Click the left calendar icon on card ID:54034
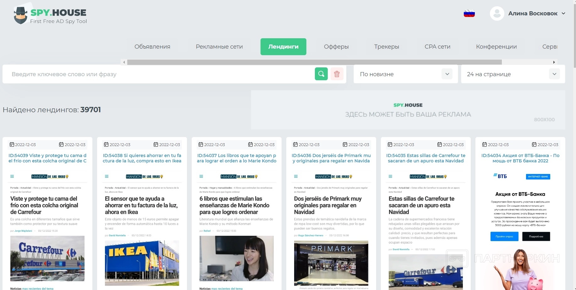 tap(485, 145)
